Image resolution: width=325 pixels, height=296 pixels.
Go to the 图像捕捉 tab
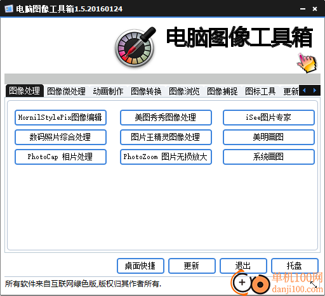click(x=222, y=91)
